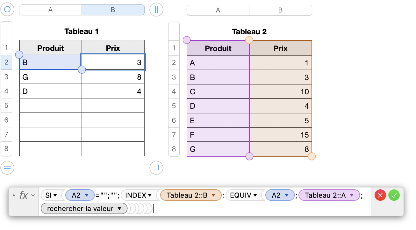Open the fx function menu chevron
Image resolution: width=416 pixels, height=230 pixels.
[x=33, y=195]
